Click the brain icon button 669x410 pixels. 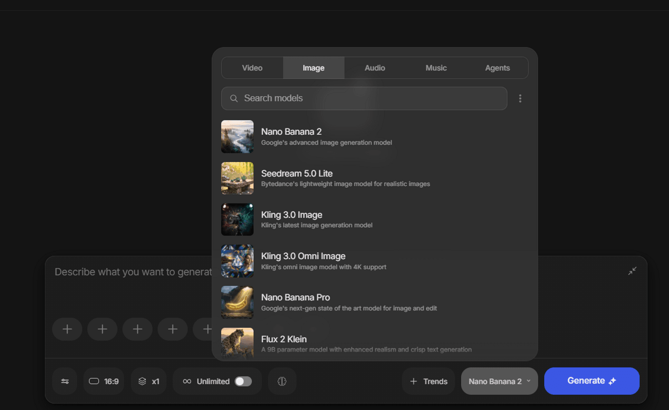[x=282, y=381]
